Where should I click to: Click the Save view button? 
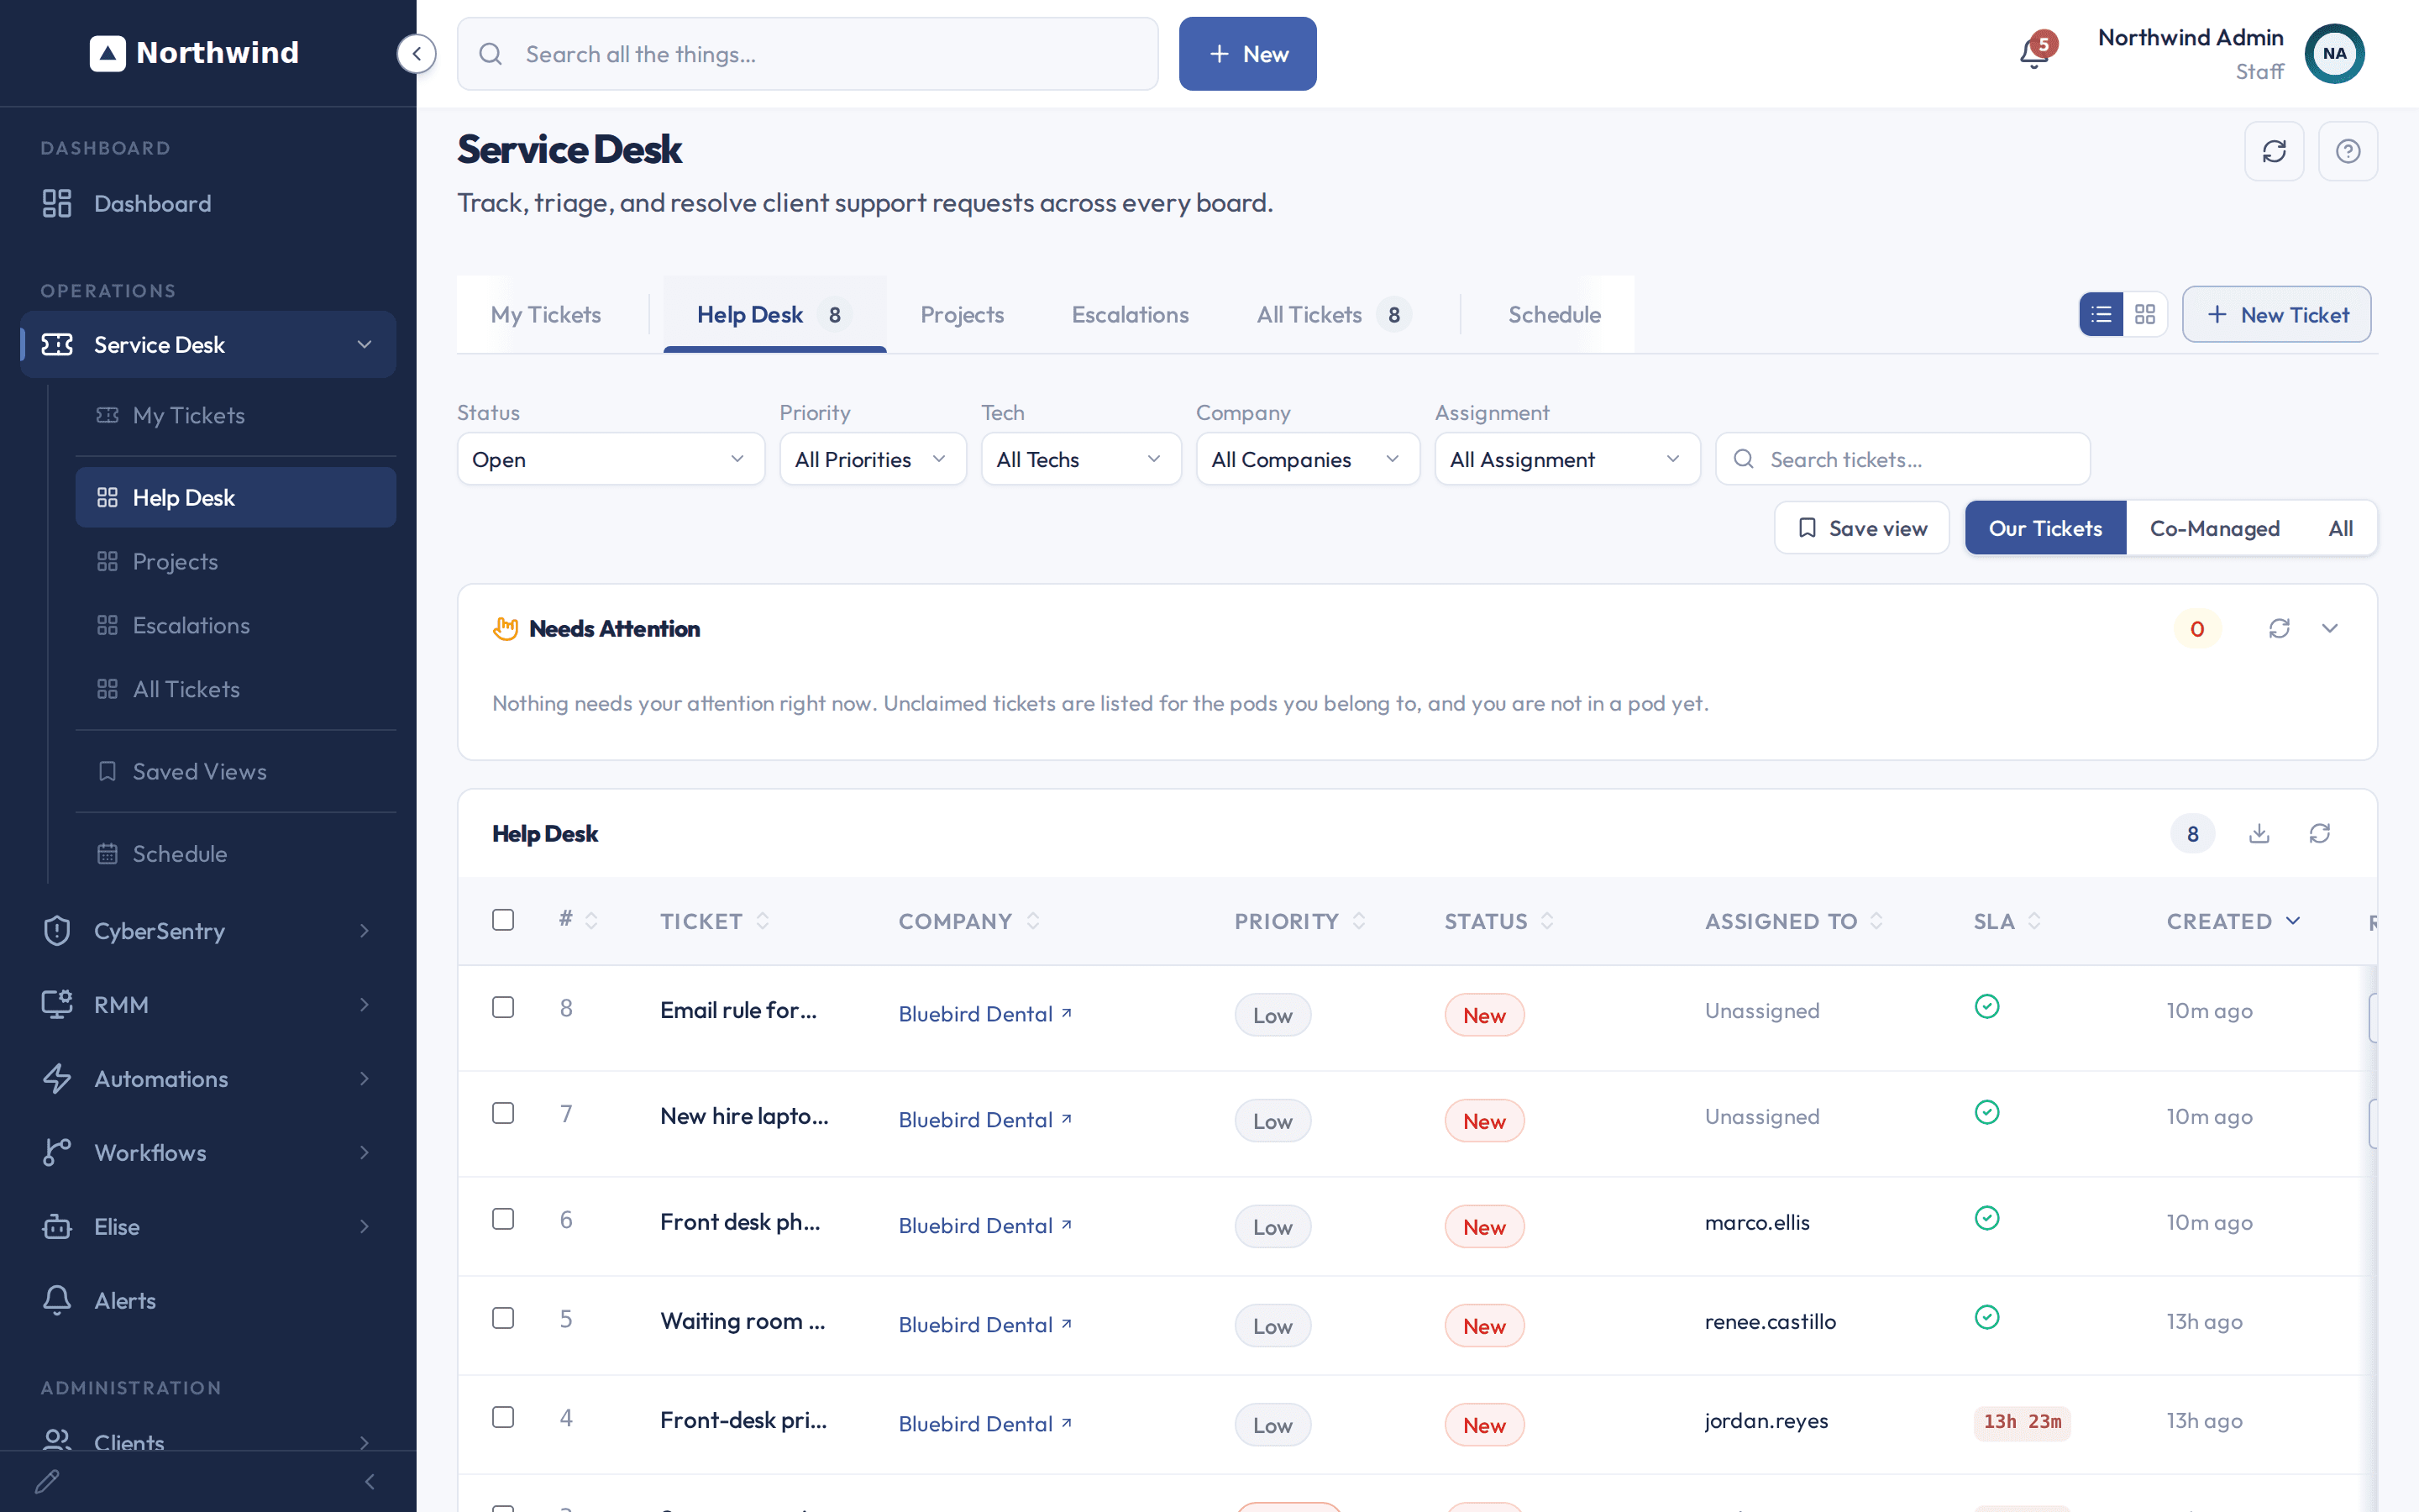point(1861,528)
